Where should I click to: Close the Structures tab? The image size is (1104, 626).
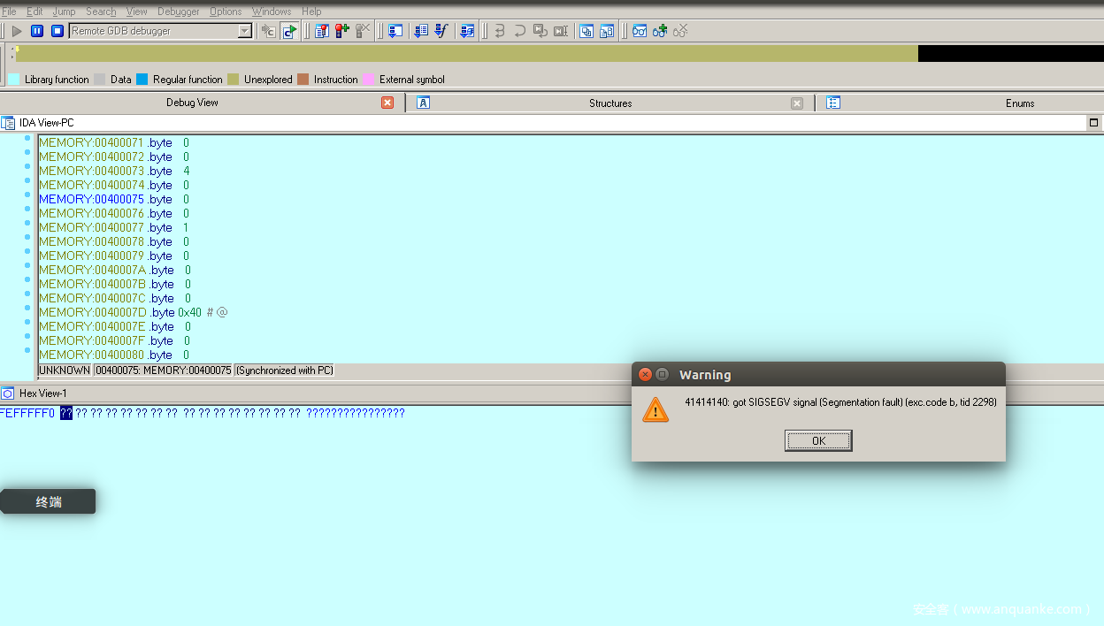[797, 103]
